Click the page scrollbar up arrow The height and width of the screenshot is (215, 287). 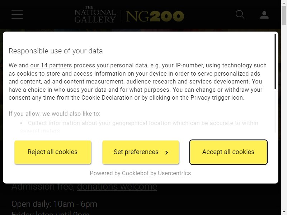[284, 3]
